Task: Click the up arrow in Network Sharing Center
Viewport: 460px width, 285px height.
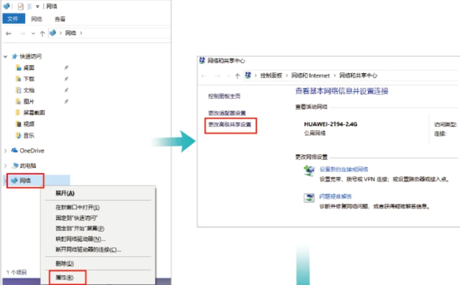Action: (237, 76)
